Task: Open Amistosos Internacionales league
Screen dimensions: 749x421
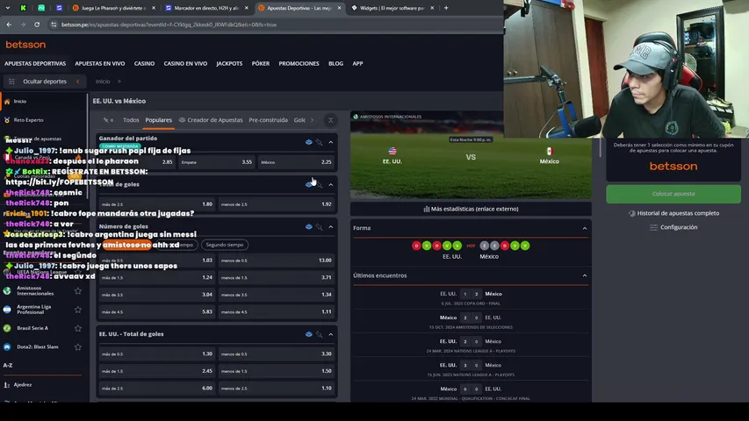Action: tap(35, 290)
